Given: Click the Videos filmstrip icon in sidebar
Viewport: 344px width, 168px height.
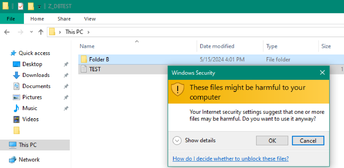Looking at the screenshot, I should tap(17, 119).
